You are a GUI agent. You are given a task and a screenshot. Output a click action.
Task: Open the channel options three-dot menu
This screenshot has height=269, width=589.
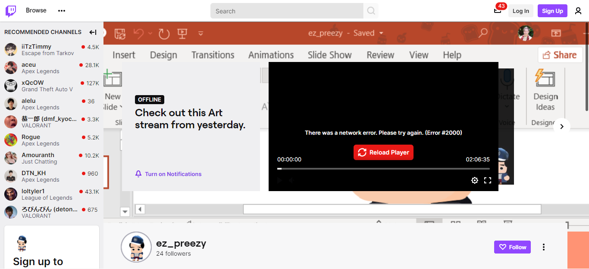click(x=544, y=247)
